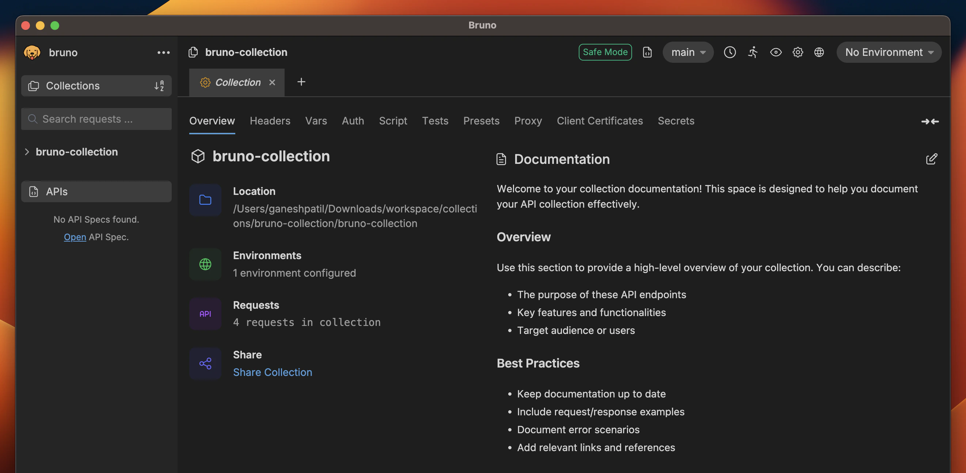Open the clock history icon

point(729,52)
